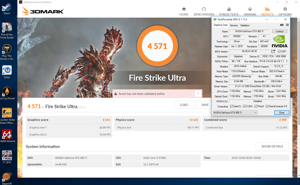Switch to Validation tab in GPU-Z
The height and width of the screenshot is (185, 300).
[x=244, y=25]
